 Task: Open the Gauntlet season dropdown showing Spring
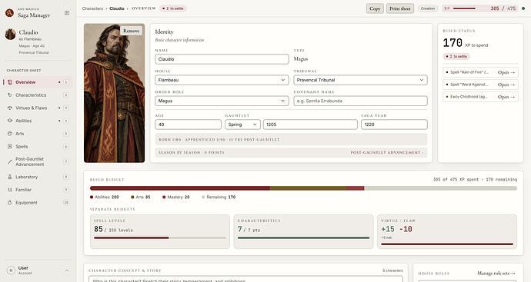(x=242, y=124)
